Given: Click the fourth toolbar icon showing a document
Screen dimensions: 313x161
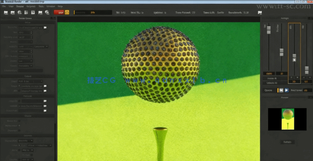Looking at the screenshot, I should pos(26,12).
